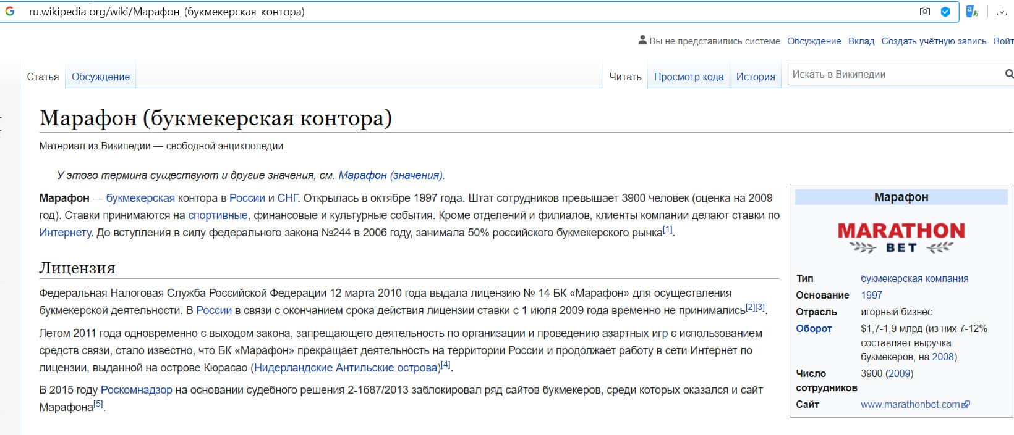Click the infobox header Марафон
Screen dimensions: 1014x435
901,197
